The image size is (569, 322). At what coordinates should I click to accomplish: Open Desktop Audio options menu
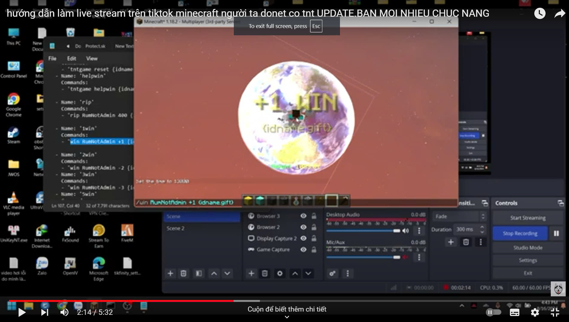419,231
